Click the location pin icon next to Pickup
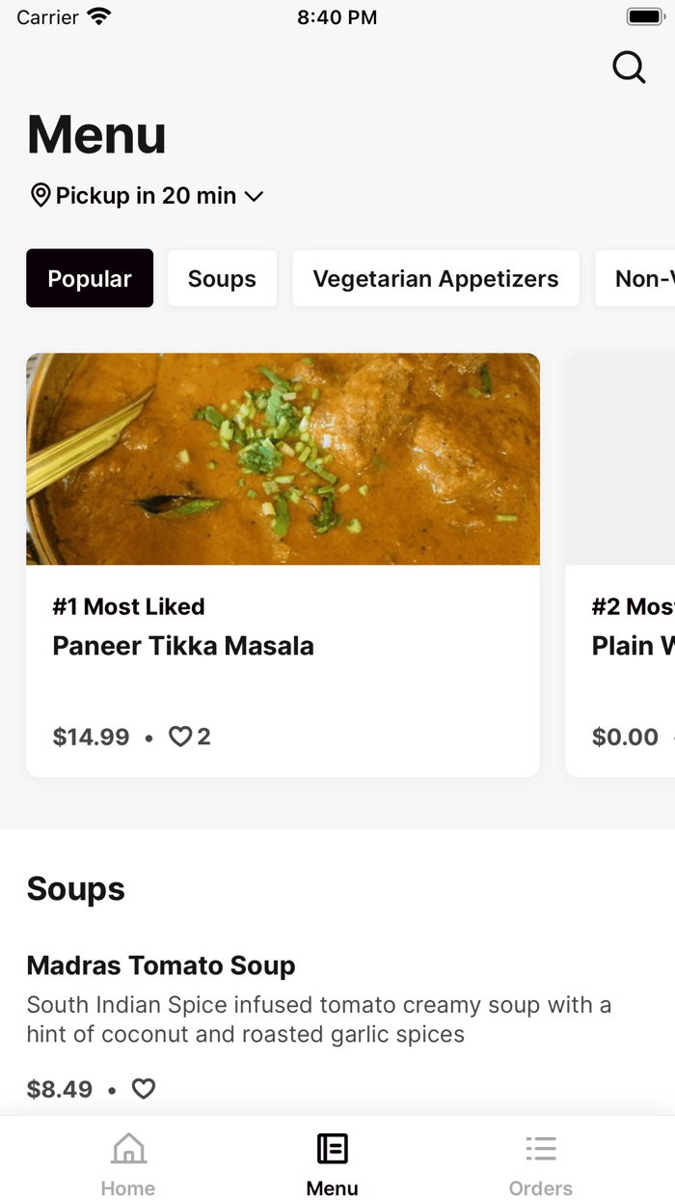The width and height of the screenshot is (675, 1201). (40, 195)
